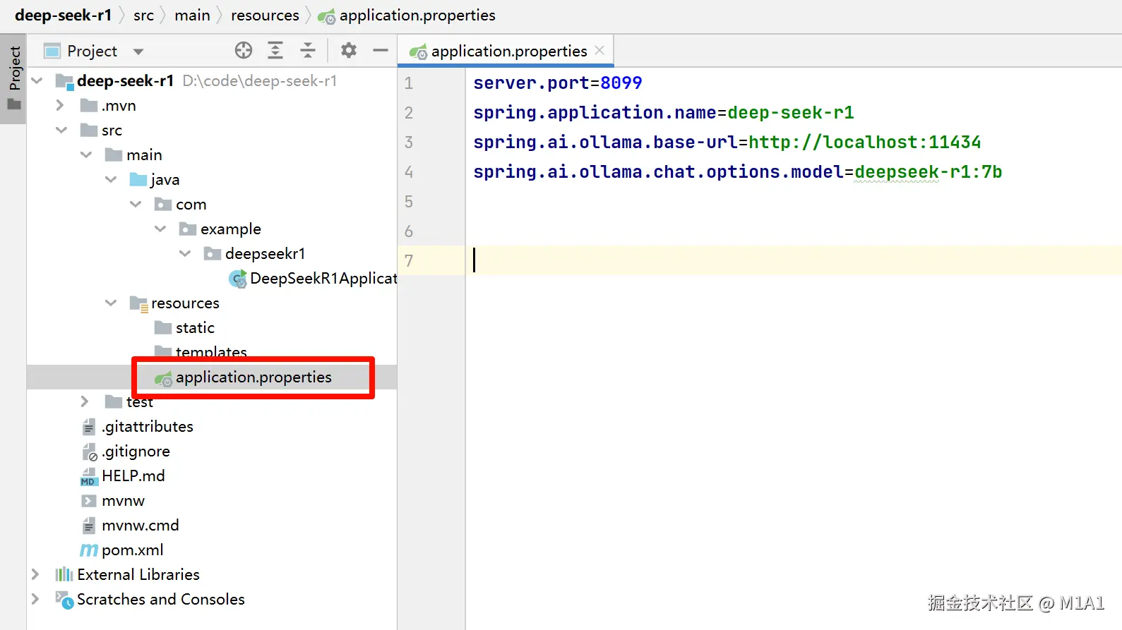Select the deepseekr1 package label

tap(265, 254)
